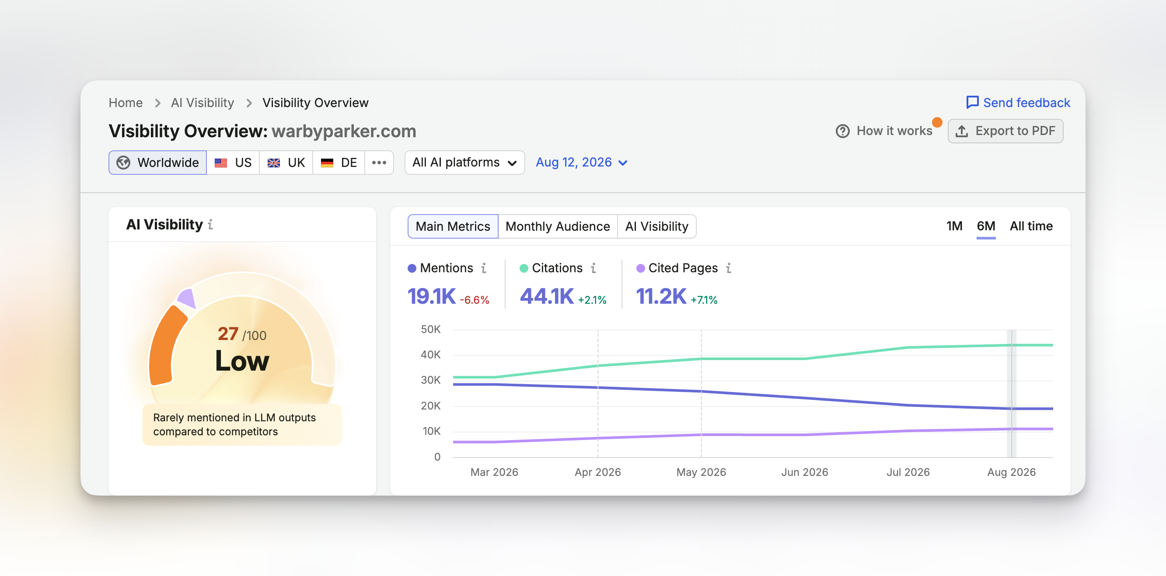Click the orange segment of the visibility gauge
This screenshot has width=1166, height=576.
click(x=166, y=347)
